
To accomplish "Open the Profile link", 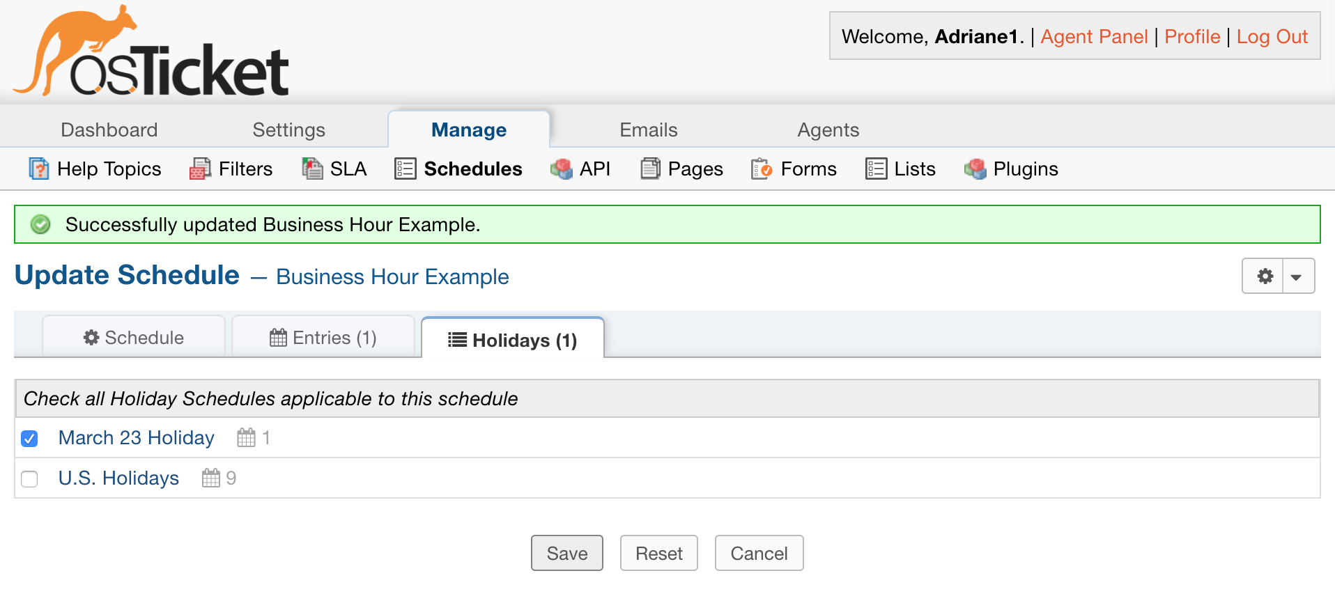I will pyautogui.click(x=1192, y=36).
